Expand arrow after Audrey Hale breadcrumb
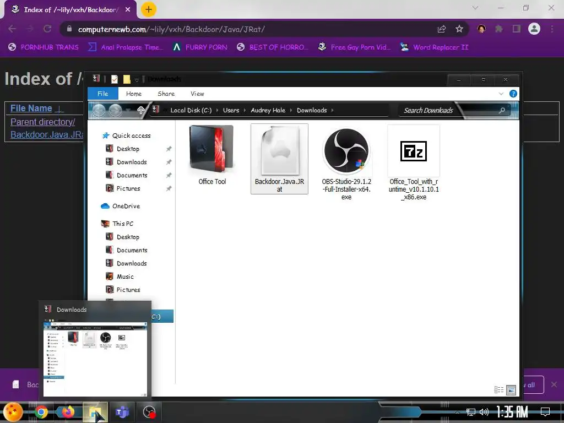The image size is (564, 423). pyautogui.click(x=291, y=110)
